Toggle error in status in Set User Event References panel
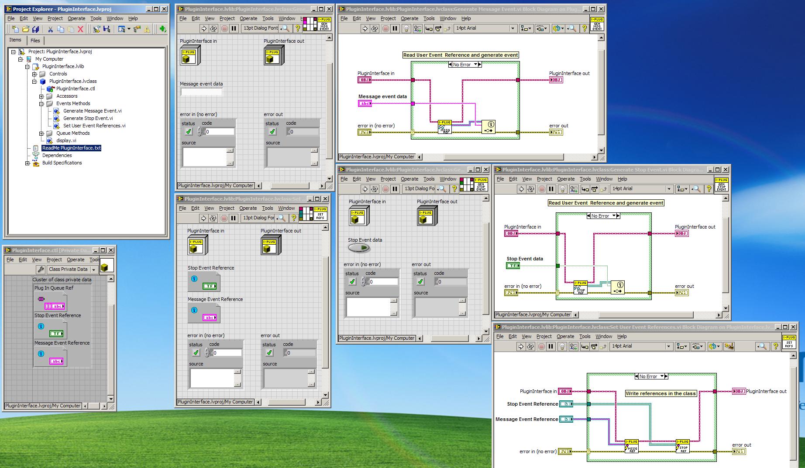The image size is (805, 468). coord(196,352)
